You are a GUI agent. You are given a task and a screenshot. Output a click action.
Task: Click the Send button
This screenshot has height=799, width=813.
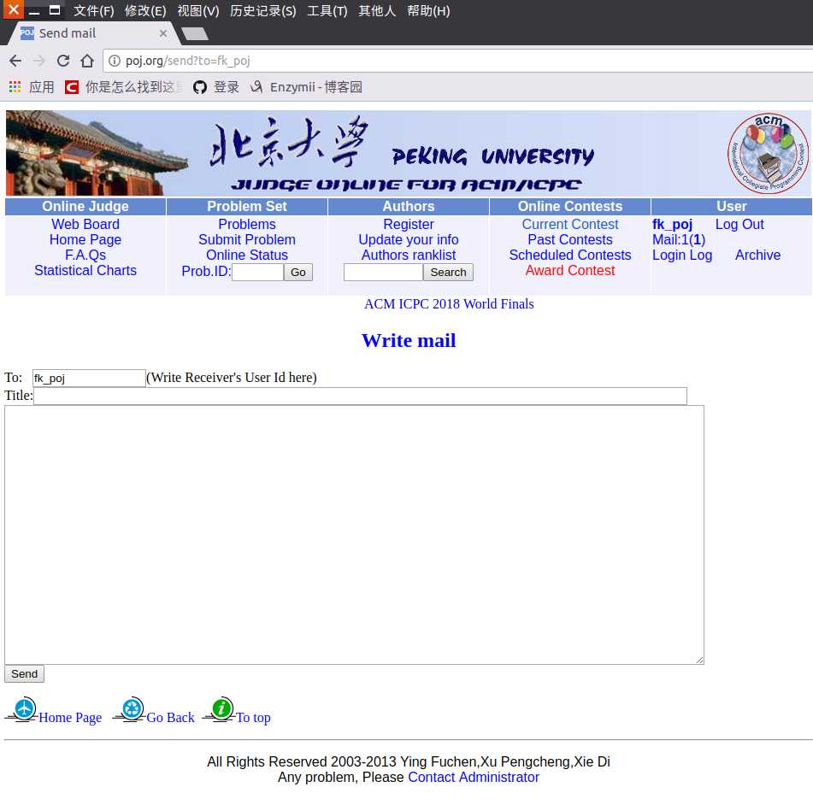(25, 673)
